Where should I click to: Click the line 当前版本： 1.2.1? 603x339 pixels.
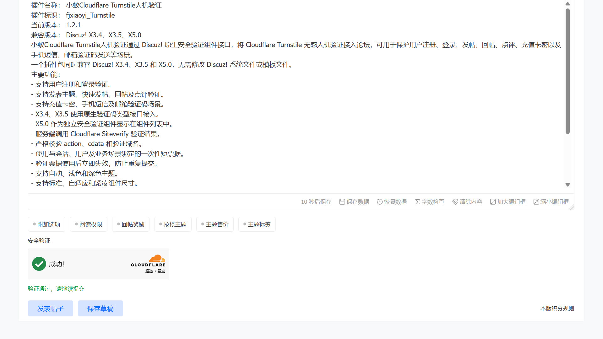(x=56, y=25)
